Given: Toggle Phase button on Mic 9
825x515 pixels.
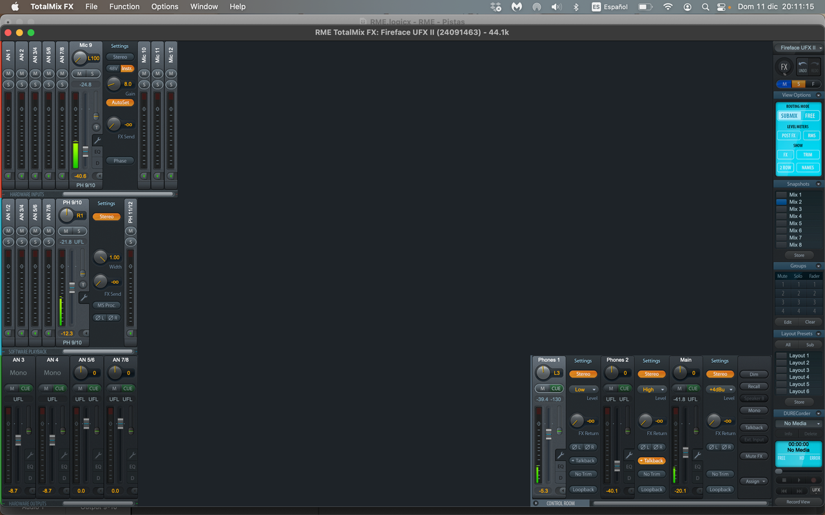Looking at the screenshot, I should coord(121,161).
